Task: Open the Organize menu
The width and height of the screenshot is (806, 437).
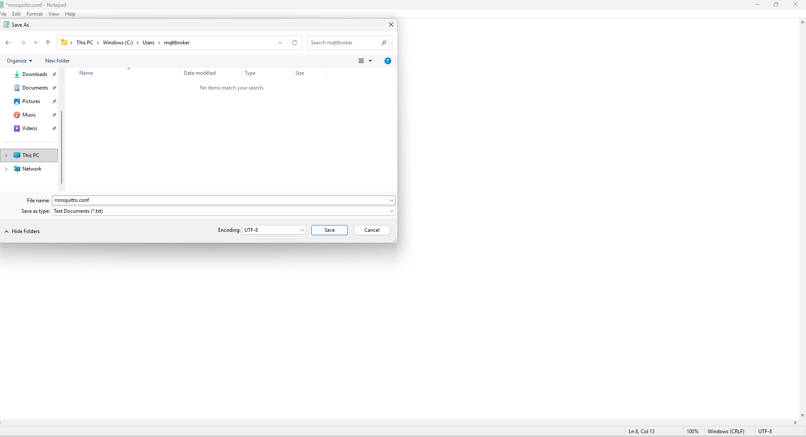Action: coord(19,61)
